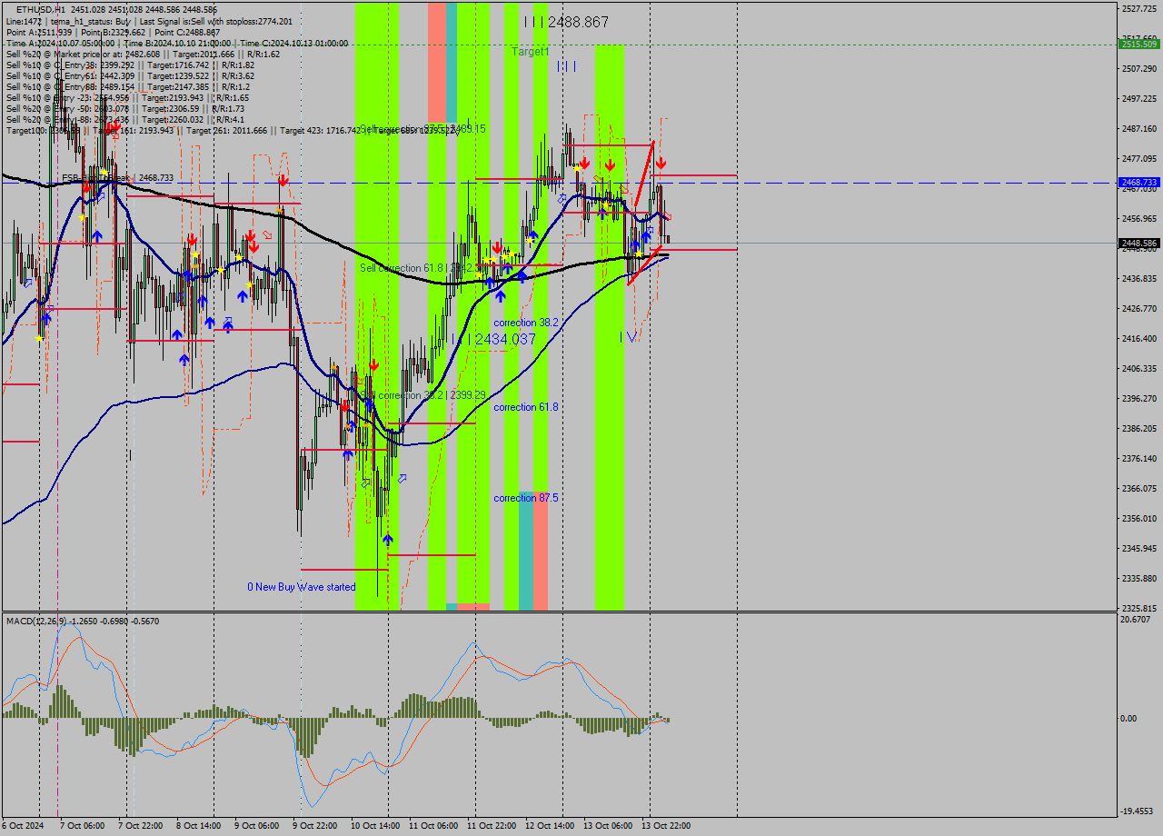
Task: Click the 2396.270 price scale value
Action: (x=1139, y=398)
